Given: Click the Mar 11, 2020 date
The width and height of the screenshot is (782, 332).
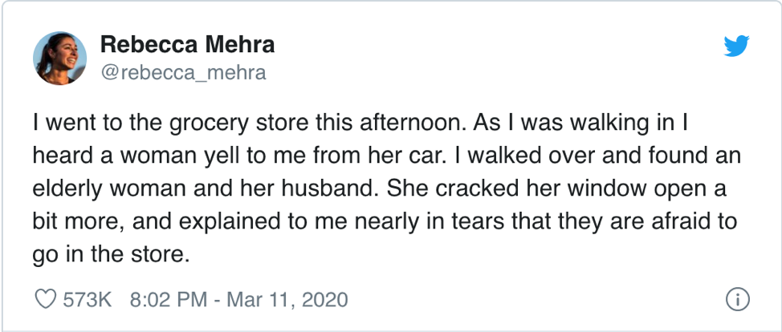Looking at the screenshot, I should point(287,300).
